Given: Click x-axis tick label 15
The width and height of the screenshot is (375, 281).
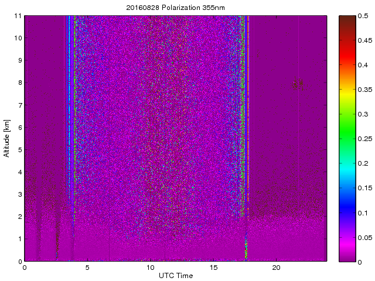Looking at the screenshot, I should click(213, 268).
